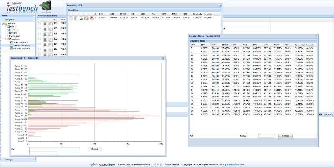Open the info@authenware.com email link
334x167 pixels.
pos(232,165)
